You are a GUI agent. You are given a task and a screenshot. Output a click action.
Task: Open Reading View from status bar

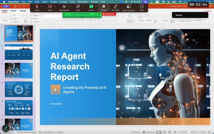[x=169, y=132]
